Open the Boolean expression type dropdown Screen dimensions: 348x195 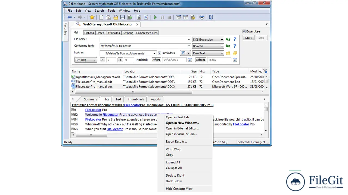(x=208, y=46)
